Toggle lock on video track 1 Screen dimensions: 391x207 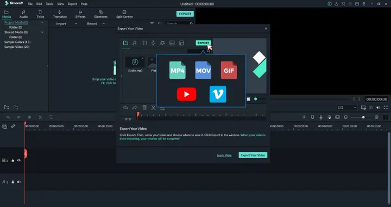coord(12,160)
